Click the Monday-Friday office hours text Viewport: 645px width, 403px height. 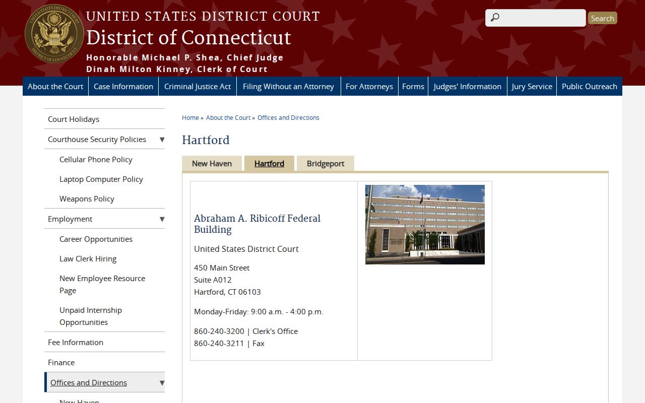click(259, 311)
